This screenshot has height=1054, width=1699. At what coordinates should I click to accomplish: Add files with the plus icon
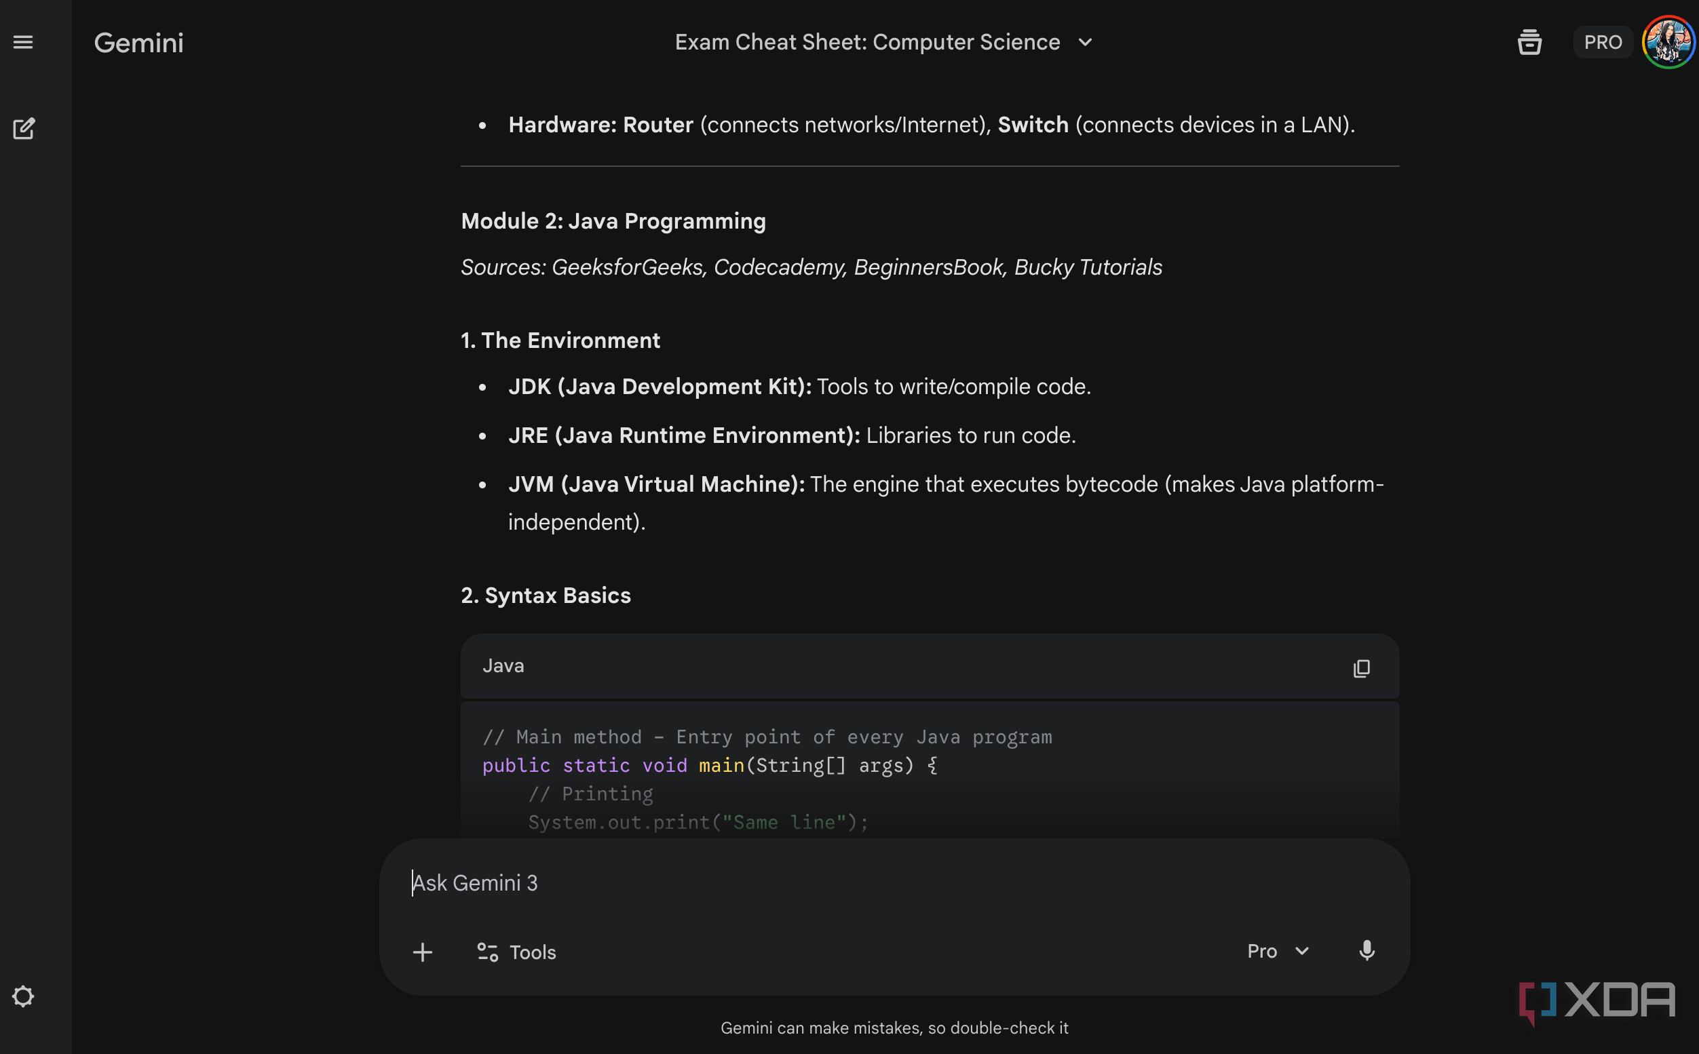pyautogui.click(x=423, y=952)
